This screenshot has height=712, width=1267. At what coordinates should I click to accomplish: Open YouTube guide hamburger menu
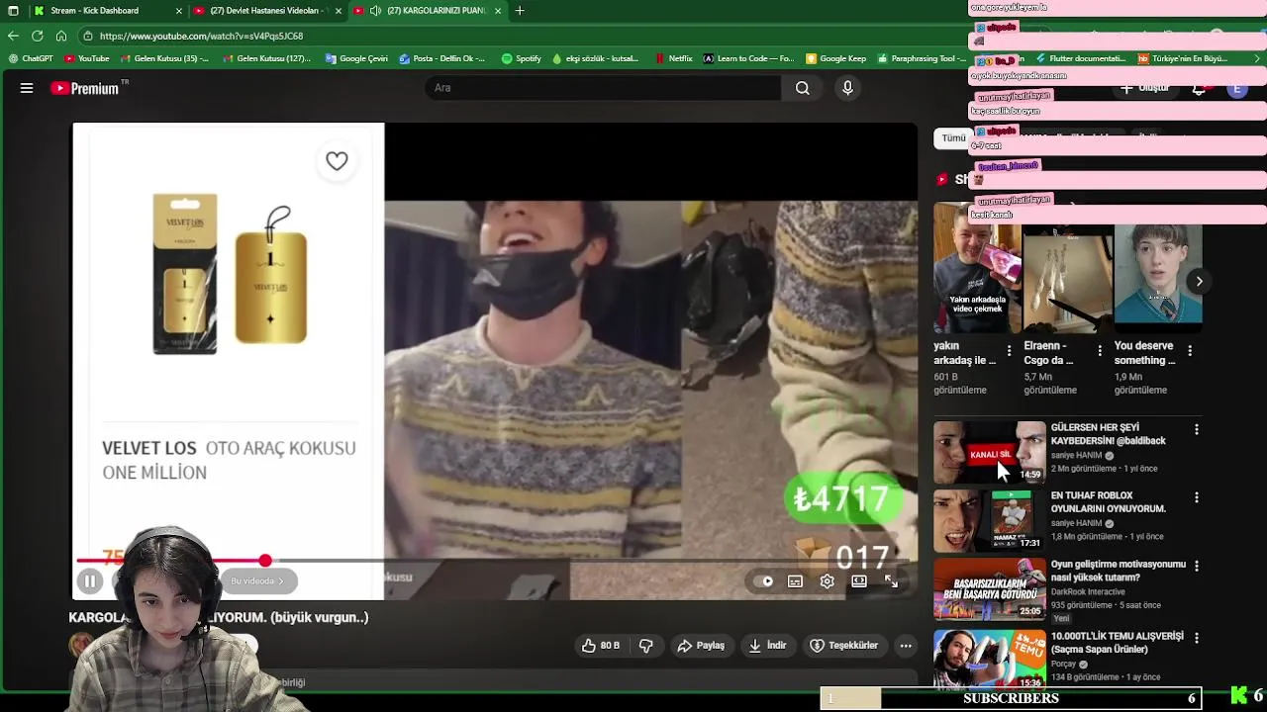tap(27, 88)
